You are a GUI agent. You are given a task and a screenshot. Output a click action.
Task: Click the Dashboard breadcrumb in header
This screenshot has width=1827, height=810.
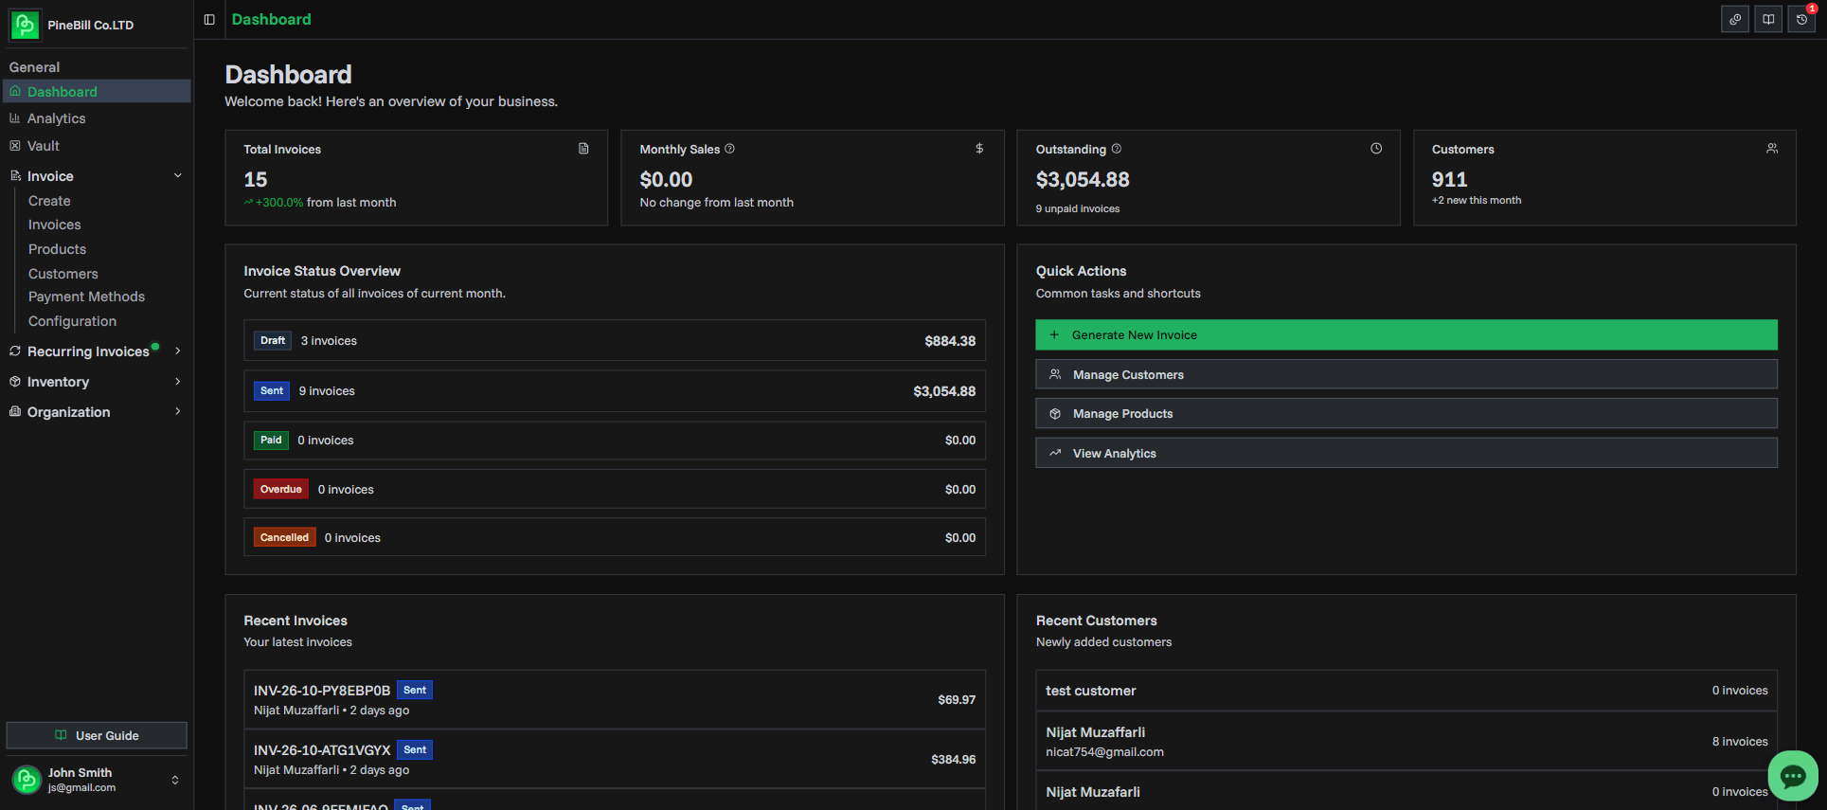(271, 19)
